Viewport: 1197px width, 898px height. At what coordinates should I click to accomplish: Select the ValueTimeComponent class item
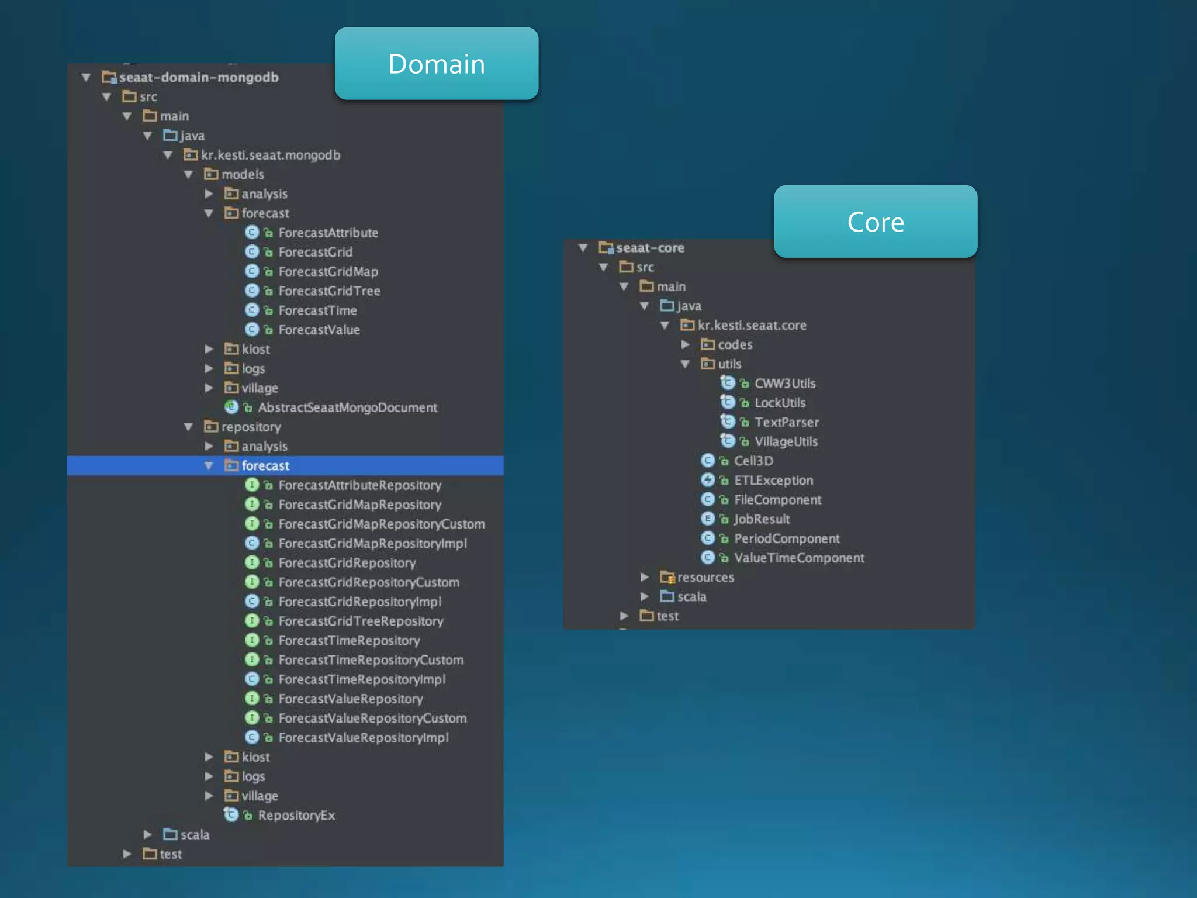pyautogui.click(x=798, y=558)
